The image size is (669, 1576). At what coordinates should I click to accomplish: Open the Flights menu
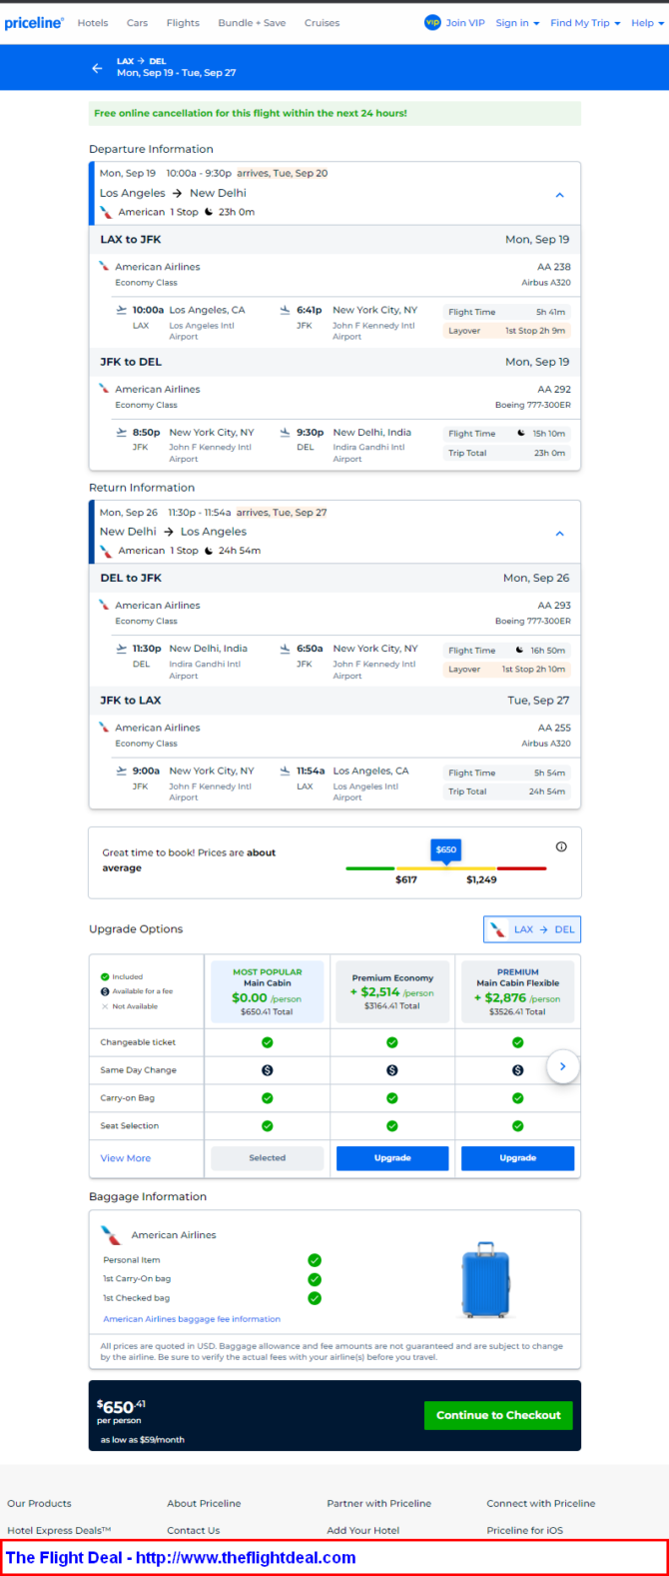click(x=183, y=23)
